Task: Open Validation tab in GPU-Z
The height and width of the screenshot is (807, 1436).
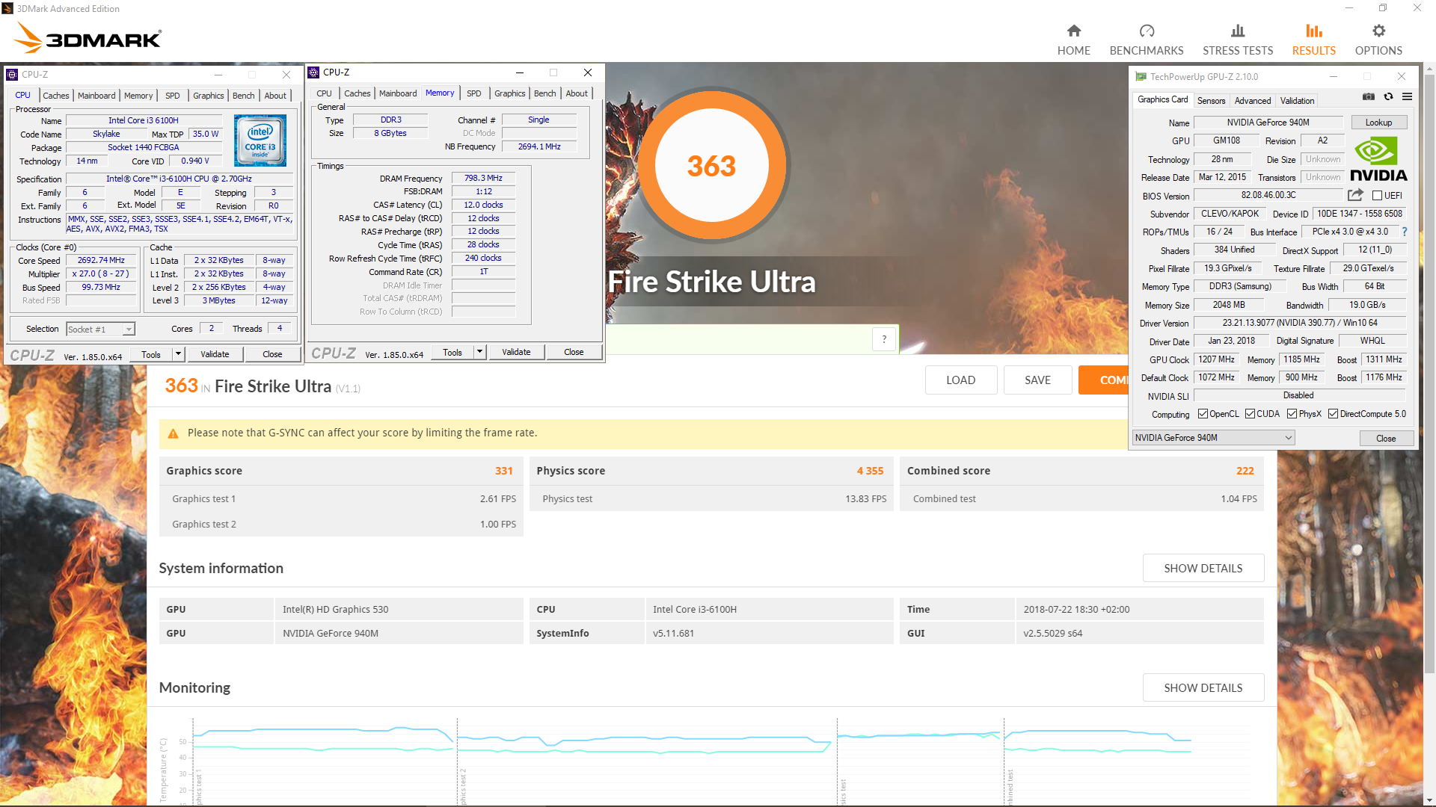Action: 1297,101
